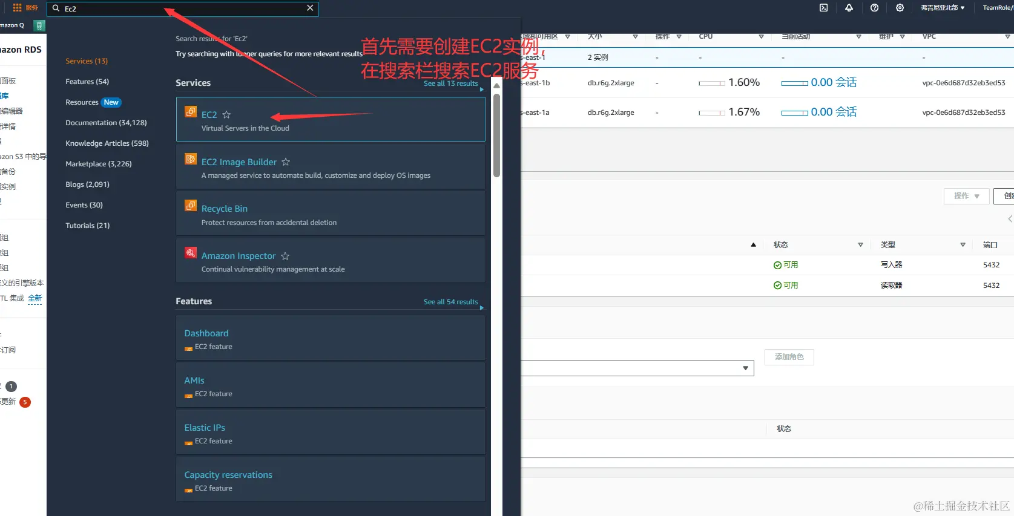1014x516 pixels.
Task: Click the Recycle Bin service icon
Action: pos(191,206)
